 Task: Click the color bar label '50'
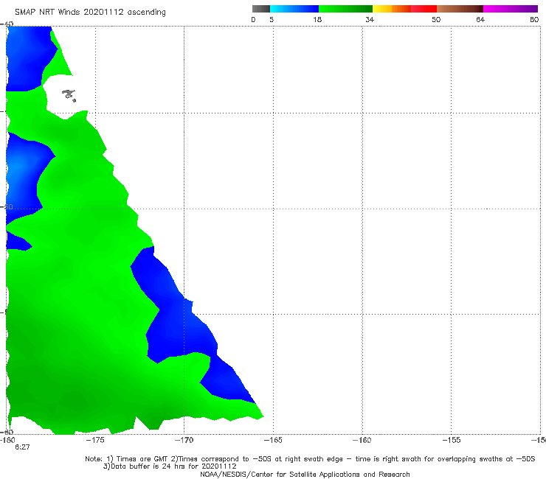pos(436,20)
